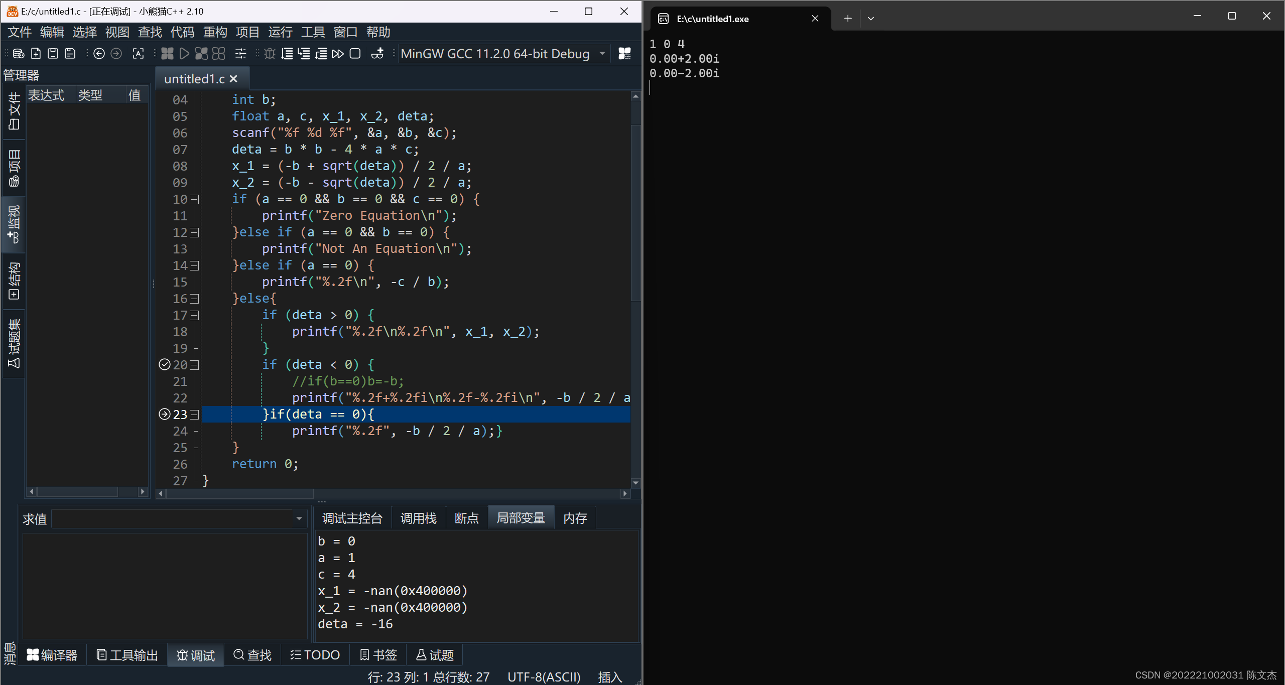Screen dimensions: 1285x685
Task: Close the untitled1.c editor tab
Action: (x=233, y=79)
